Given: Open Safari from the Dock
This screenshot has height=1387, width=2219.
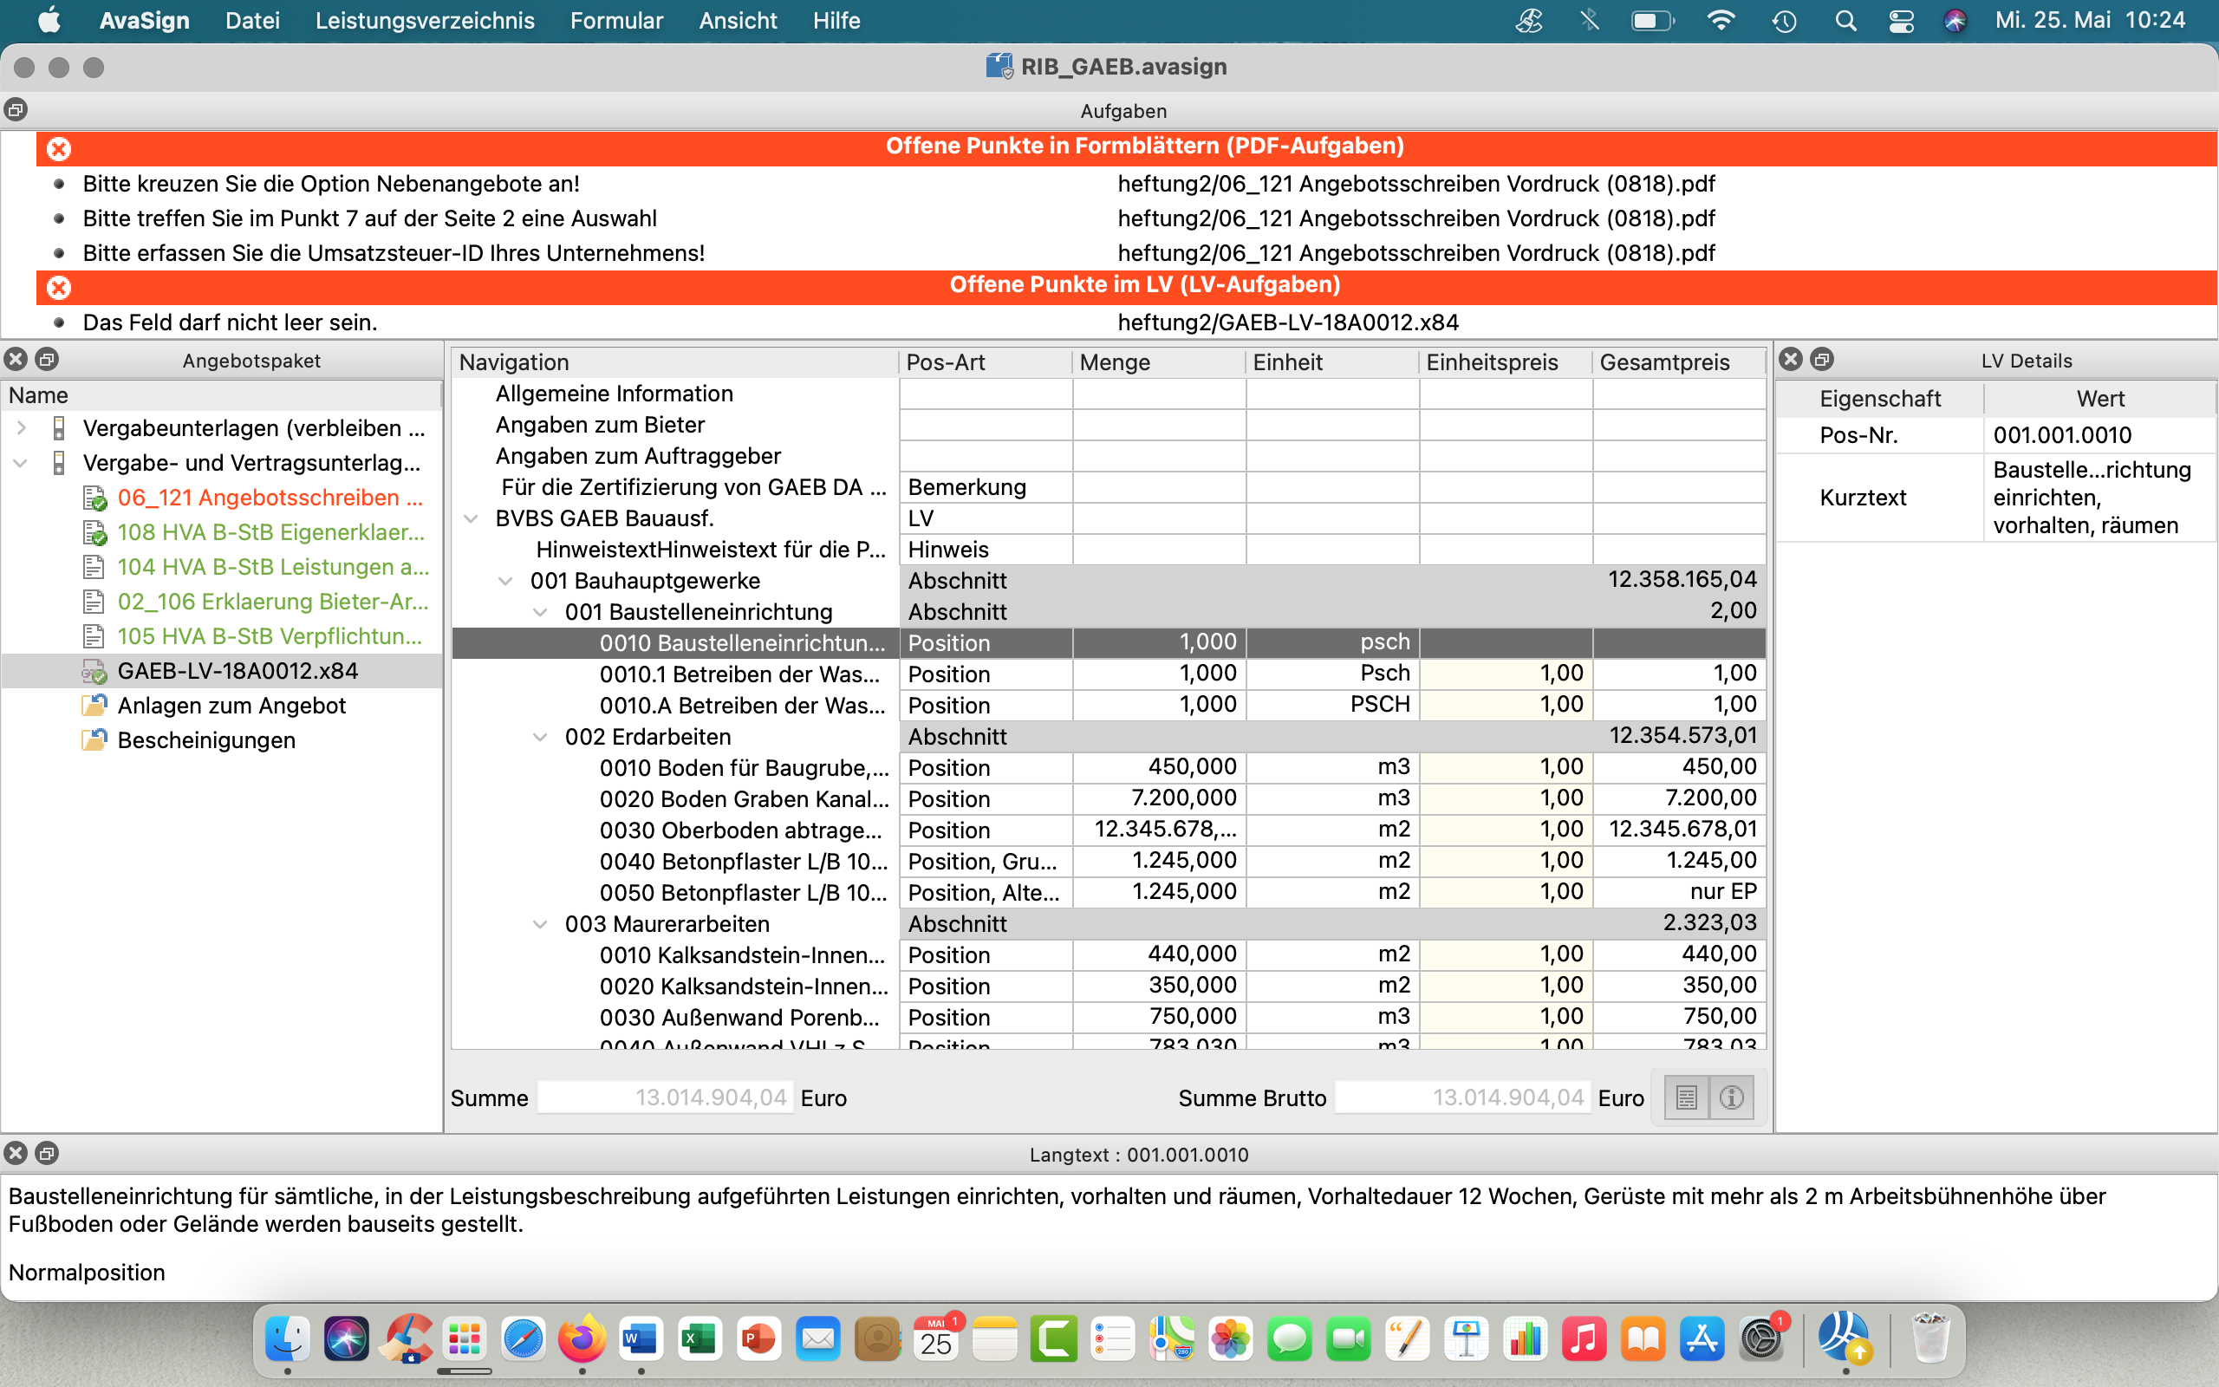Looking at the screenshot, I should coord(523,1339).
